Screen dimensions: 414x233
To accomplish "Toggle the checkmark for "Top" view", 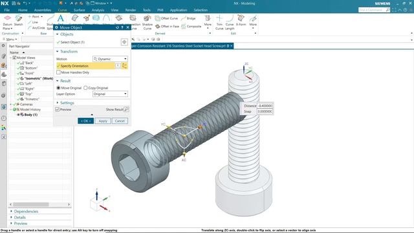I will coord(19,94).
